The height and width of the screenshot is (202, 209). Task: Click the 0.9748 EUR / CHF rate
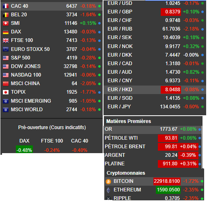tap(173, 20)
